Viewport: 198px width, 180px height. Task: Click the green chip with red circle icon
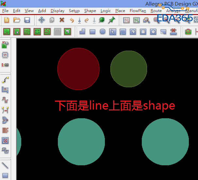tap(188, 32)
